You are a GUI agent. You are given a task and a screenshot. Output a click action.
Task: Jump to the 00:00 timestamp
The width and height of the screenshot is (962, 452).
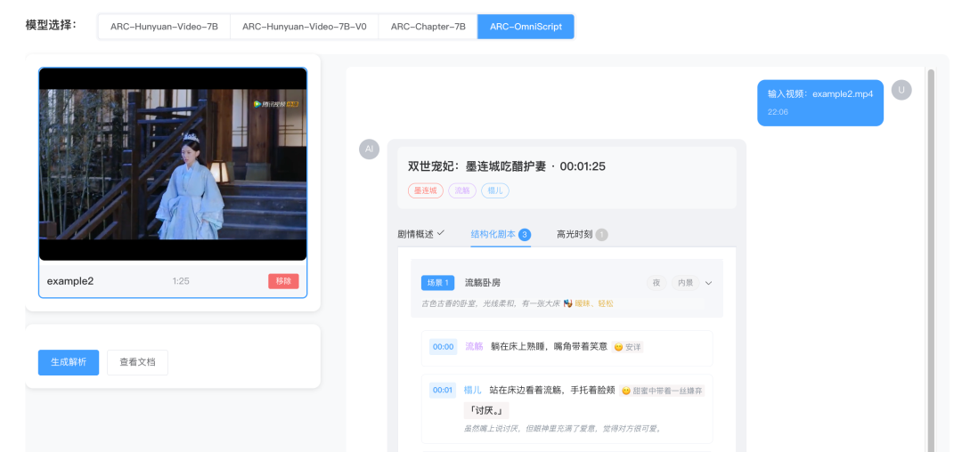coord(443,347)
